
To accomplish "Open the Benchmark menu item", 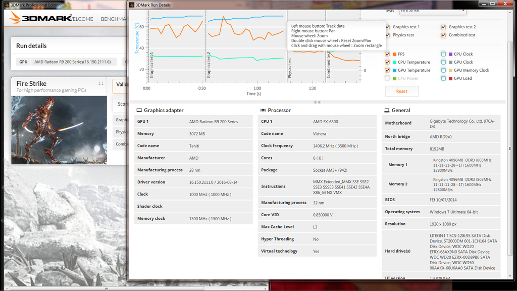I will 115,18.
